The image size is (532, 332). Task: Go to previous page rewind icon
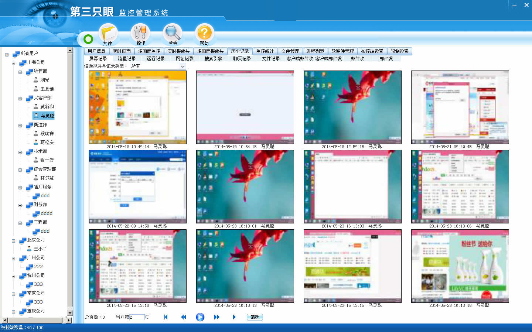(x=184, y=317)
